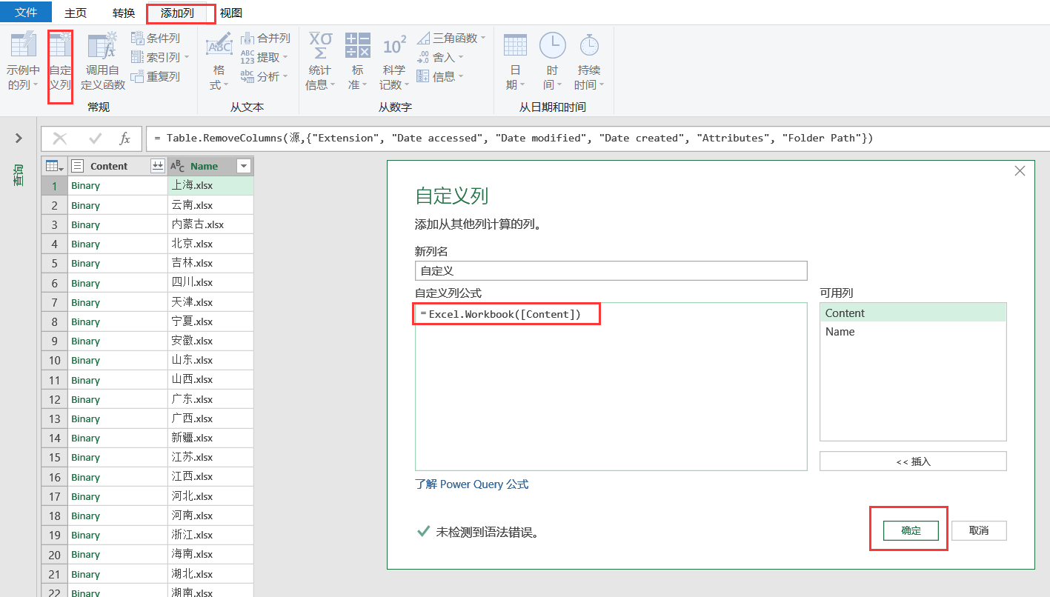Expand the 查询 queries pane chevron
The image size is (1050, 597).
[x=19, y=139]
